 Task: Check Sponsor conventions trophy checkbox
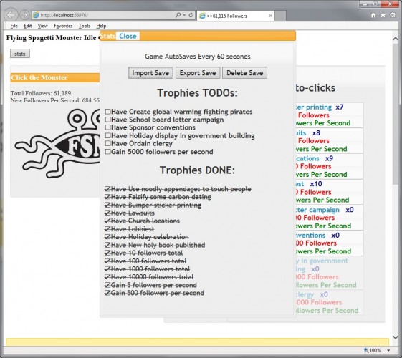107,127
